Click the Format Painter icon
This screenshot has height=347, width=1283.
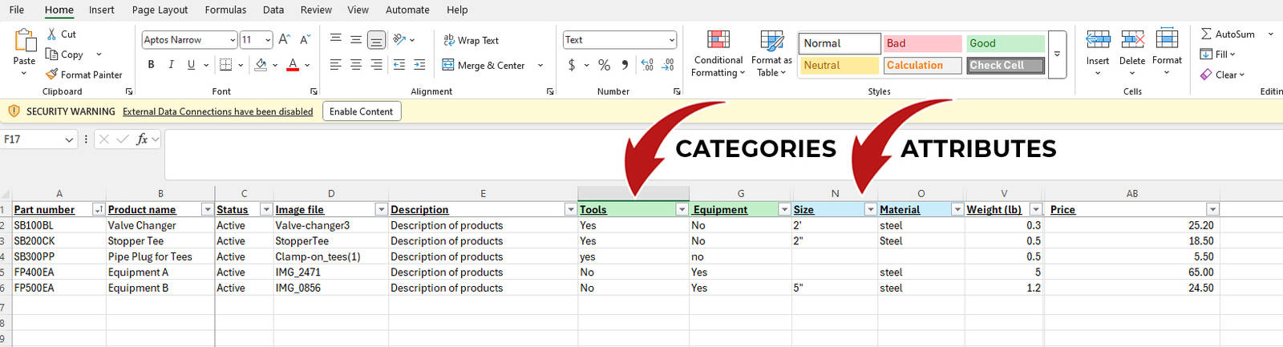pyautogui.click(x=52, y=75)
